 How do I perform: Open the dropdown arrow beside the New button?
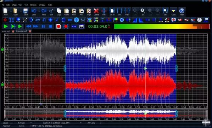pyautogui.click(x=11, y=12)
